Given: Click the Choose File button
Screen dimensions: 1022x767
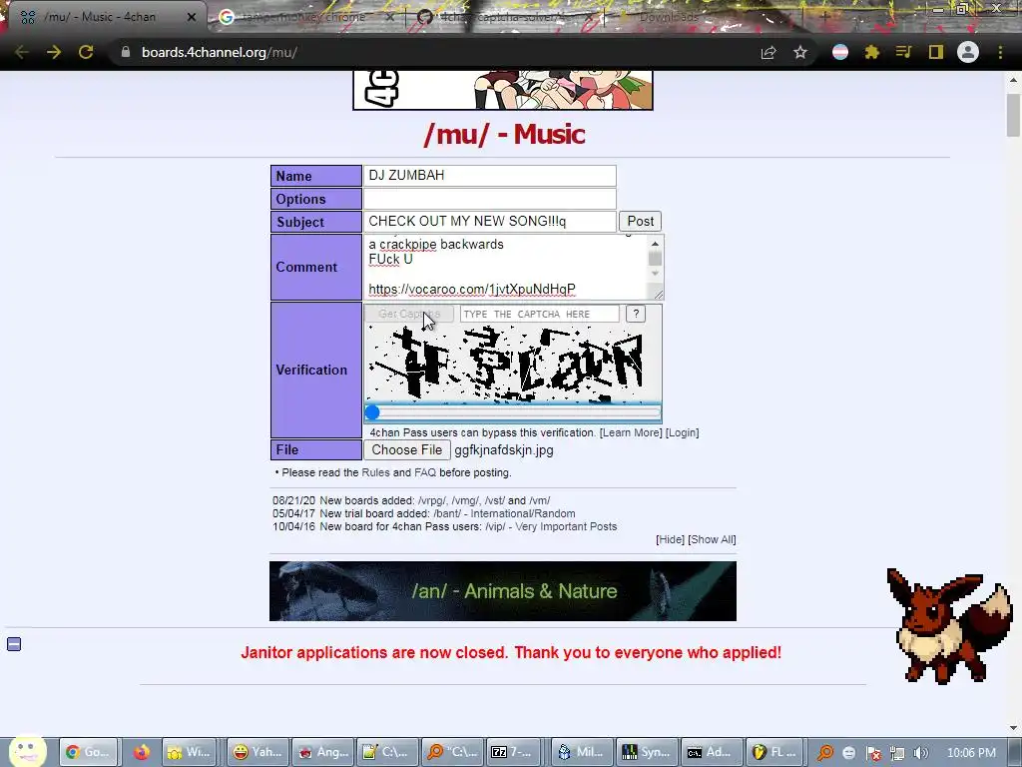Looking at the screenshot, I should click(407, 450).
